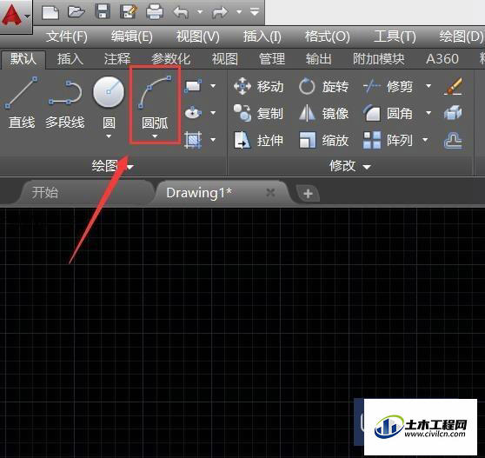Create a new drawing from quick access toolbar
This screenshot has width=485, height=458.
tap(50, 12)
